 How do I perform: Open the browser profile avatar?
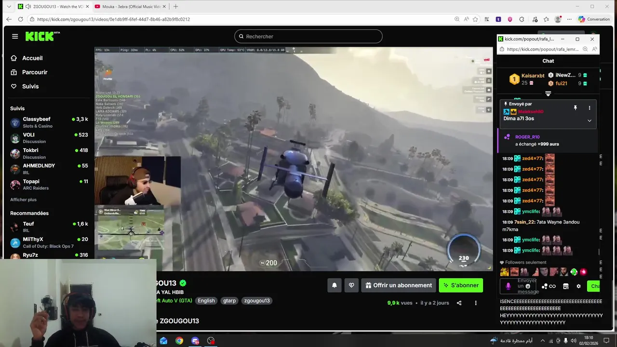[x=558, y=19]
